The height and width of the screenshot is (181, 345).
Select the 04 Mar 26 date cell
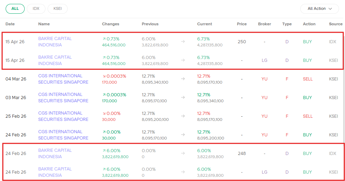tap(16, 79)
